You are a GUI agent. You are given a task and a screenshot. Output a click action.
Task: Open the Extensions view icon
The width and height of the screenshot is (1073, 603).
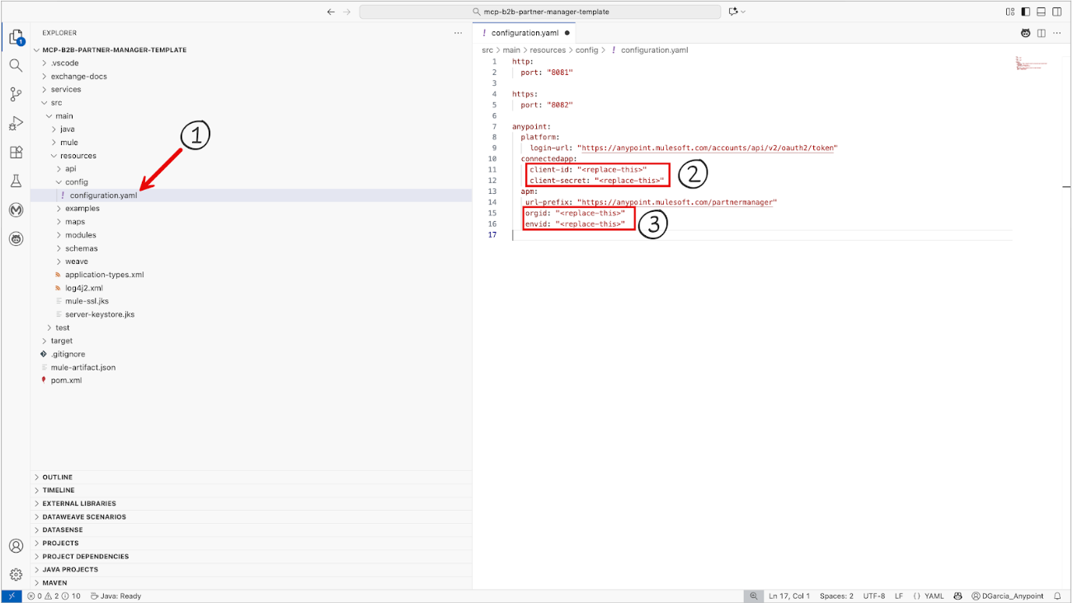(x=16, y=153)
